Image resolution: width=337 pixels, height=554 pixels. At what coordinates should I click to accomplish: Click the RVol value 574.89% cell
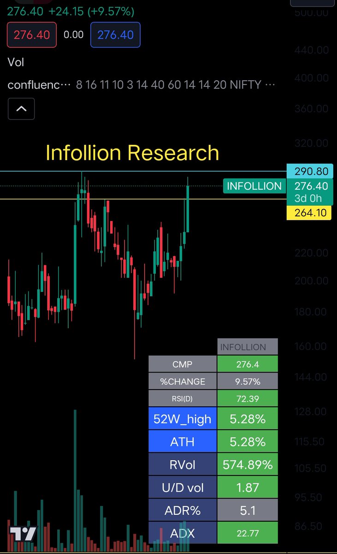click(248, 464)
